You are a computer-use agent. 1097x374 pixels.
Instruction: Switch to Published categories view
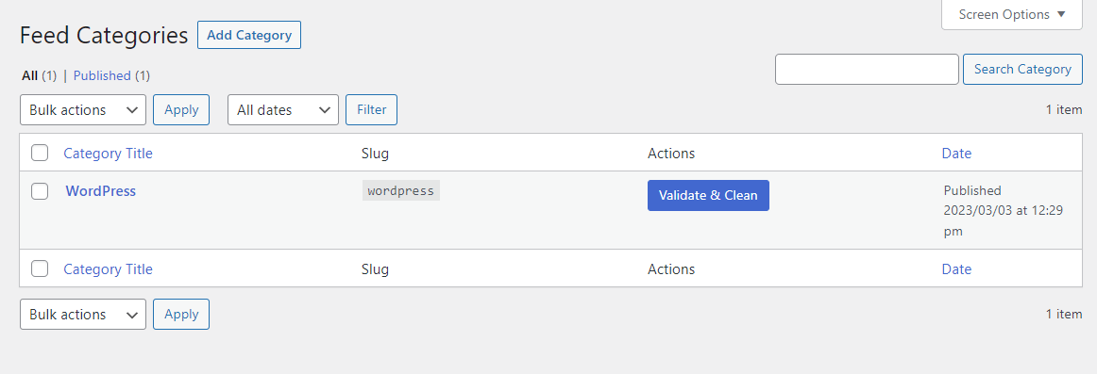tap(102, 75)
